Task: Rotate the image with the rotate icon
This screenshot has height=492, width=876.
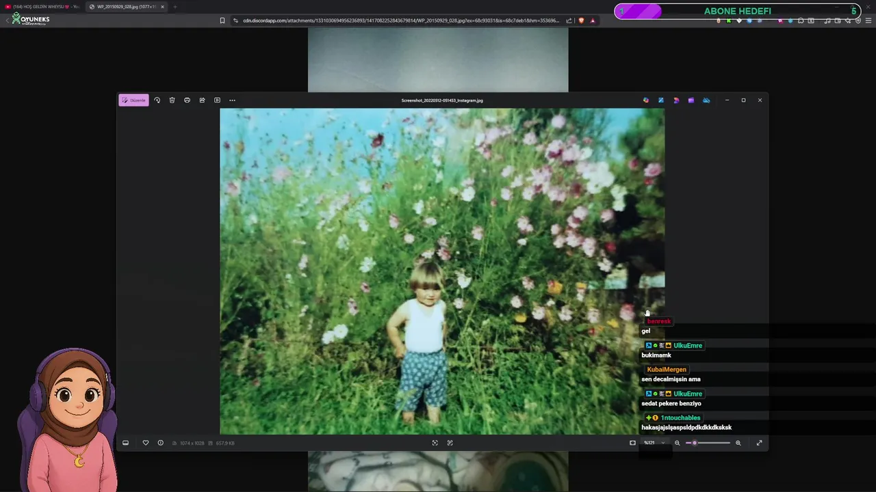Action: (157, 100)
